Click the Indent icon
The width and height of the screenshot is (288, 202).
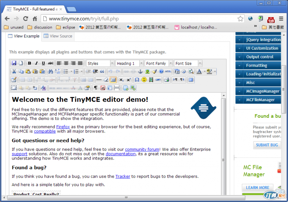point(95,71)
